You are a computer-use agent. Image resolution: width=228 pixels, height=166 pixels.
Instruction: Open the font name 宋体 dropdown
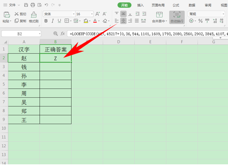tap(74, 14)
